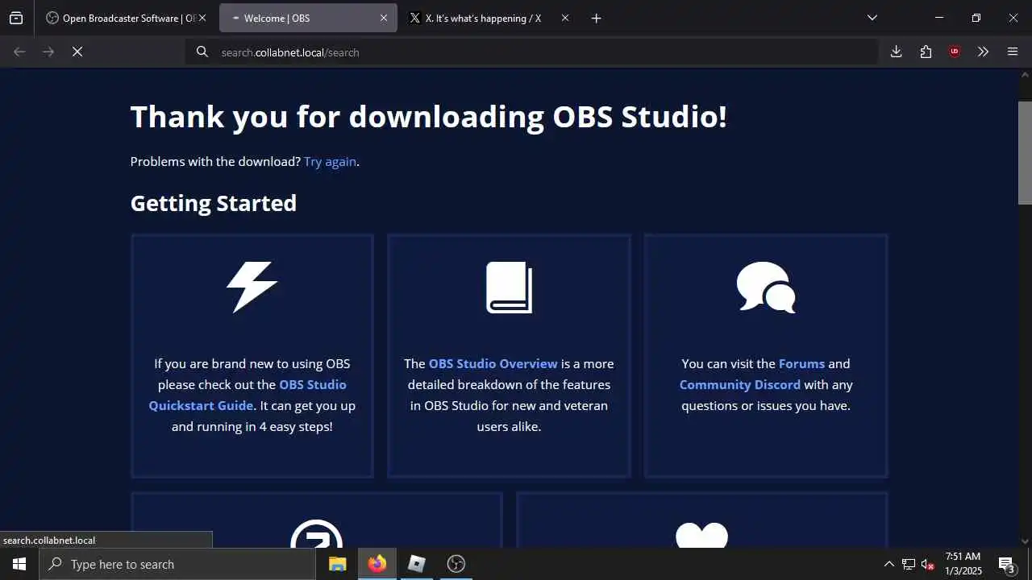Open OBS Studio from the taskbar
Screen dimensions: 1032x580
(x=456, y=564)
